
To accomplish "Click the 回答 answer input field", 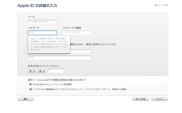I will click(x=59, y=58).
